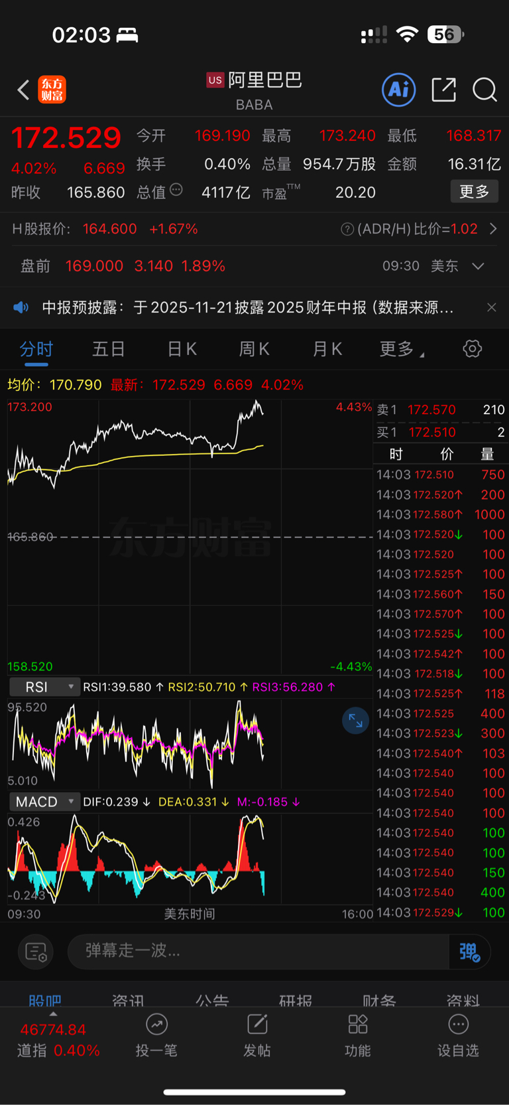Open the MACD indicator dropdown
Viewport: 509px width, 1105px height.
[x=44, y=802]
